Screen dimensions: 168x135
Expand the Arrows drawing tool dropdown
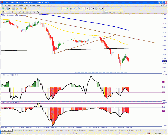click(x=40, y=12)
